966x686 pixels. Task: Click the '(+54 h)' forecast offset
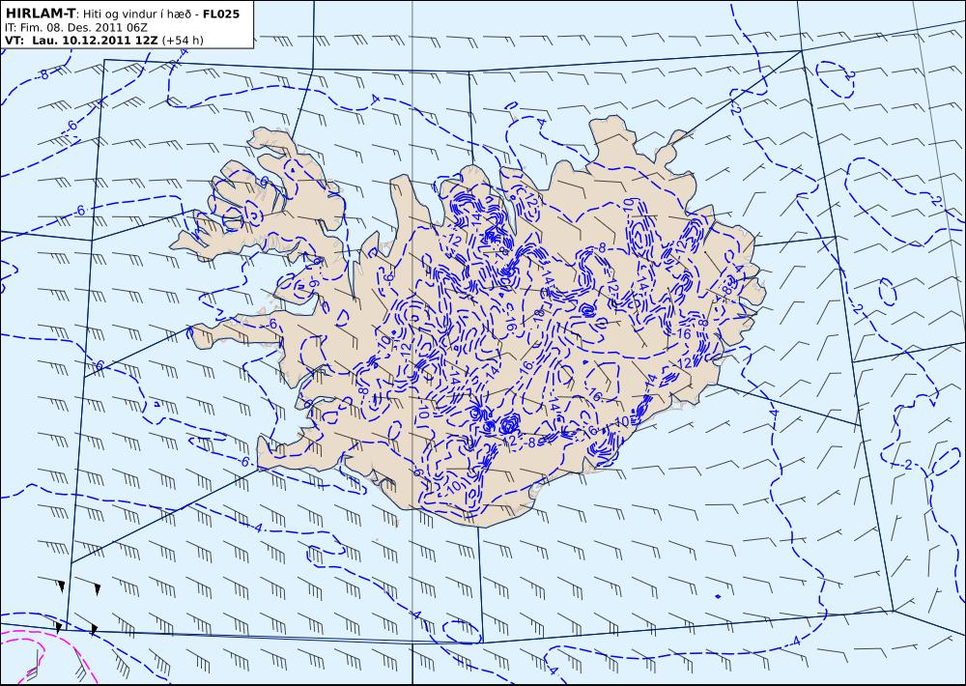coord(183,40)
